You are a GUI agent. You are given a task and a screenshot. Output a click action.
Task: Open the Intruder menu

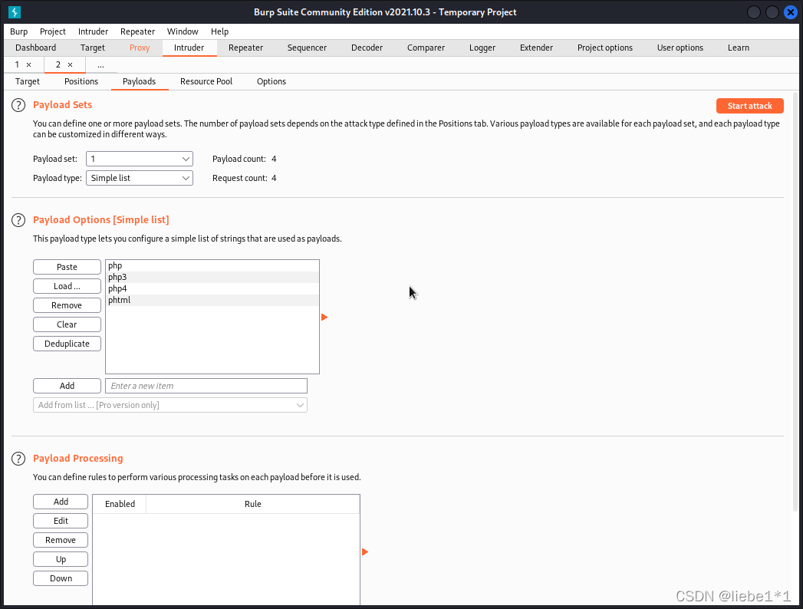94,31
